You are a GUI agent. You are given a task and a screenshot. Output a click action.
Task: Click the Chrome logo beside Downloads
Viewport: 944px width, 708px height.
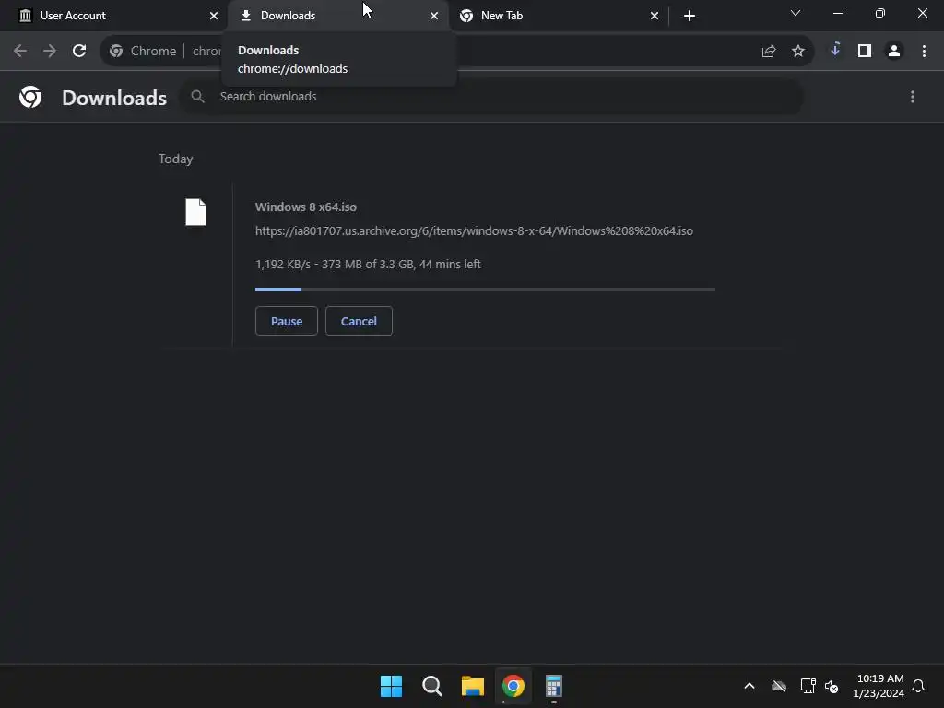coord(30,97)
